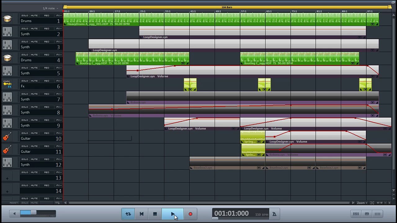Select the first Fx clip on track 6
Viewport: 397px width, 223px height.
pos(190,85)
